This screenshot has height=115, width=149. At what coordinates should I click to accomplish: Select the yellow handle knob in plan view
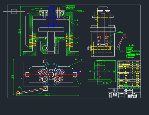(18, 93)
